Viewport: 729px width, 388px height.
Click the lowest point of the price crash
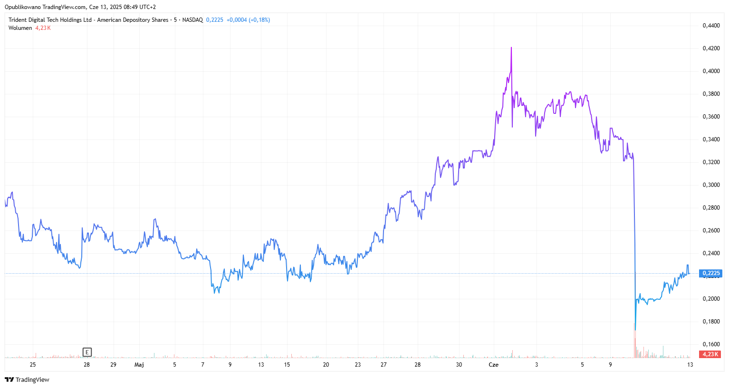point(635,330)
